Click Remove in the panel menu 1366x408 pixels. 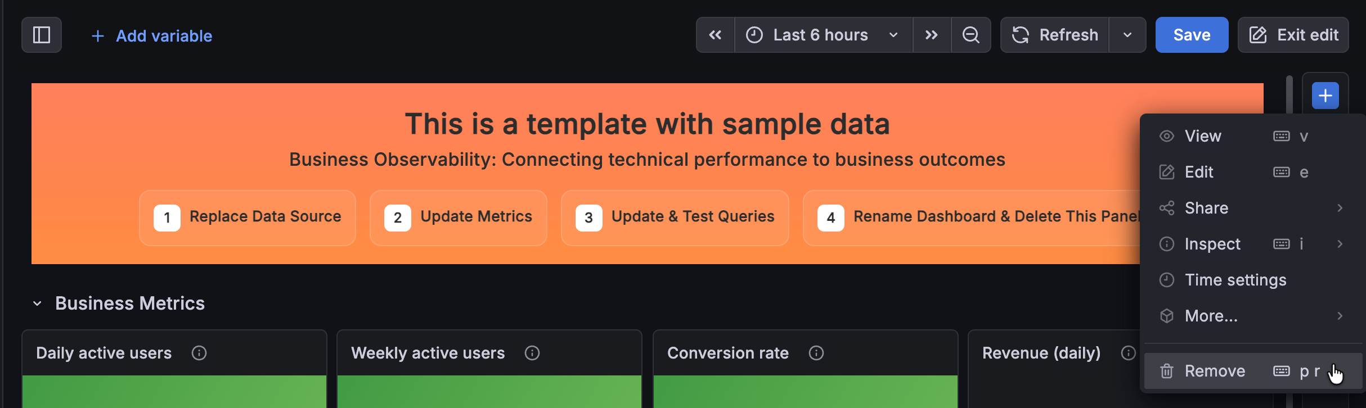1215,371
